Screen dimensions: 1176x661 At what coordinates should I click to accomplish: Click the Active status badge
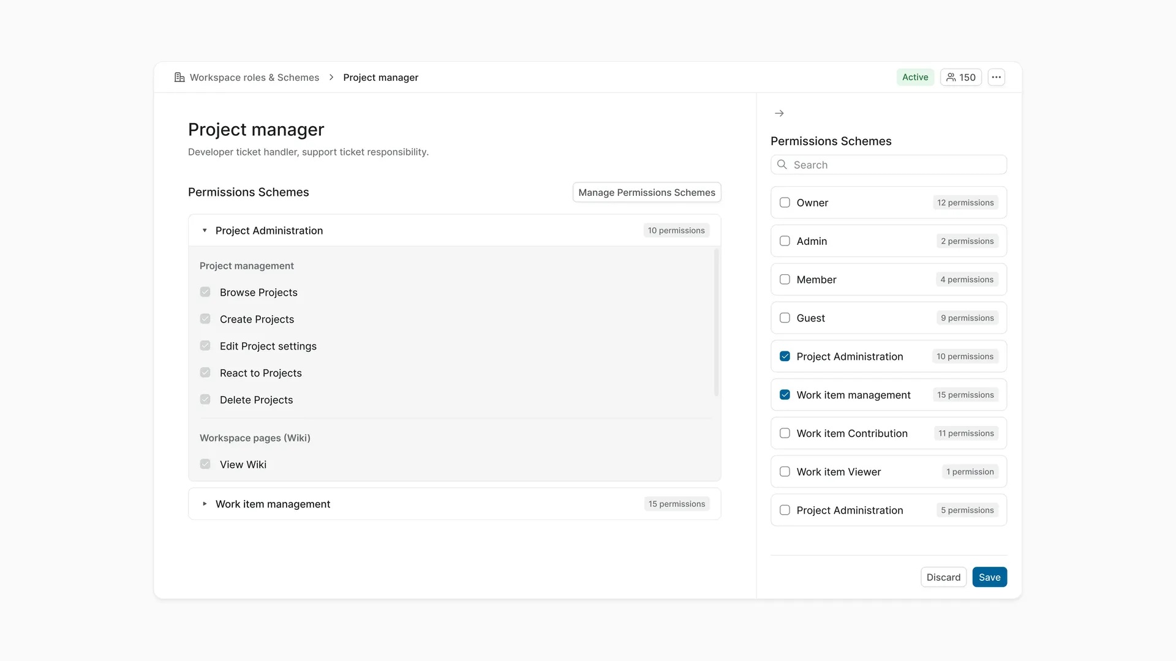click(x=915, y=77)
